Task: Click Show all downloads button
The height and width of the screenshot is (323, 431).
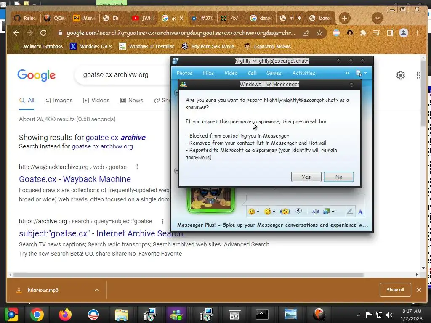Action: (395, 290)
